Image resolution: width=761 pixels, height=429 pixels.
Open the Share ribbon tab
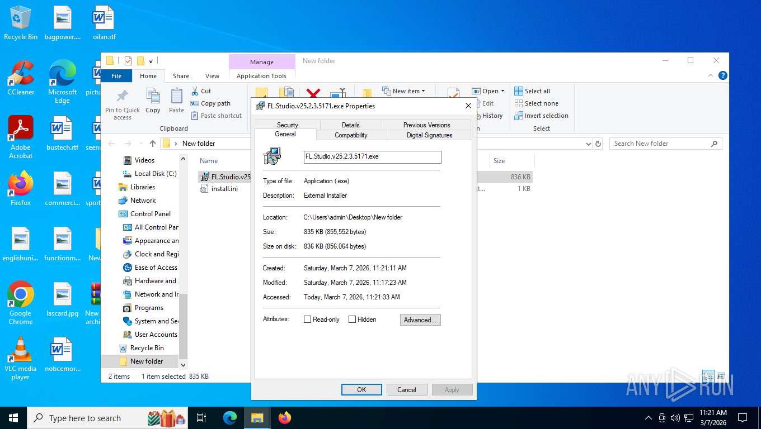[x=181, y=76]
